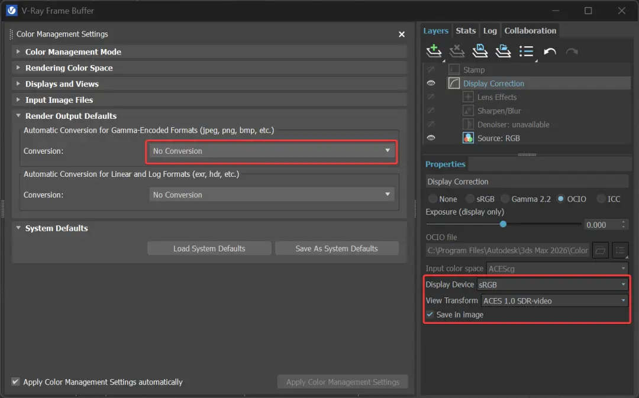
Task: Click the Apply Color Management Settings button
Action: point(343,382)
